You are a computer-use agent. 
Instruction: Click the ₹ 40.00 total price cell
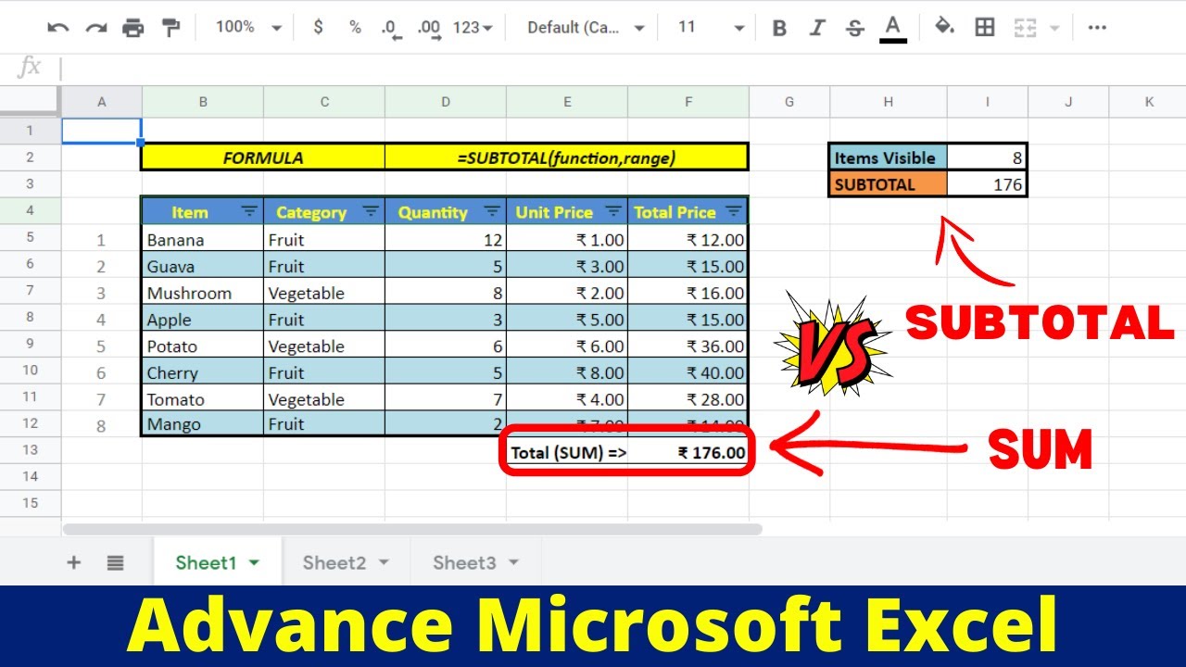coord(688,373)
